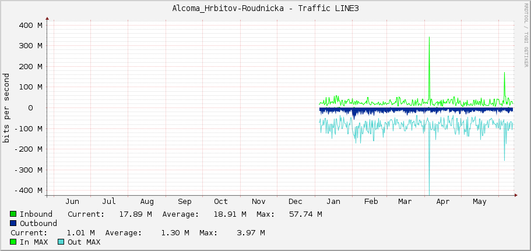Click the Sep month label
The height and width of the screenshot is (251, 531).
click(x=185, y=202)
